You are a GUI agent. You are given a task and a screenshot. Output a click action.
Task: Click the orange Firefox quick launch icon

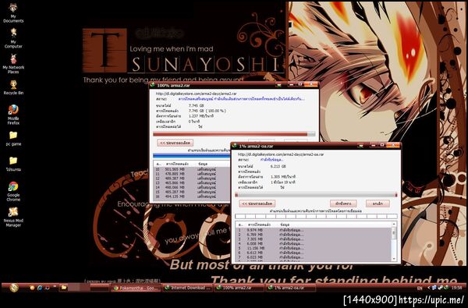tap(32, 288)
